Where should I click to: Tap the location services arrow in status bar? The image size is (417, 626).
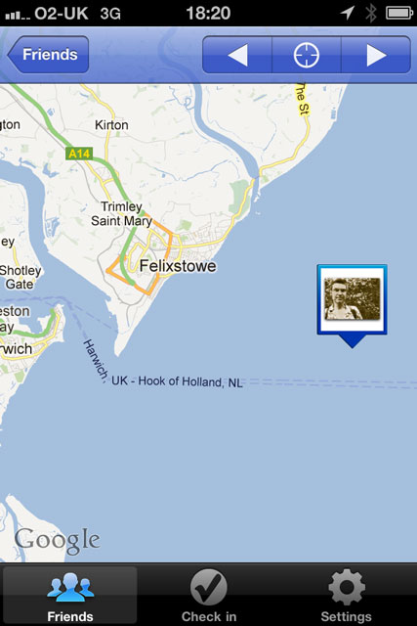(x=348, y=13)
